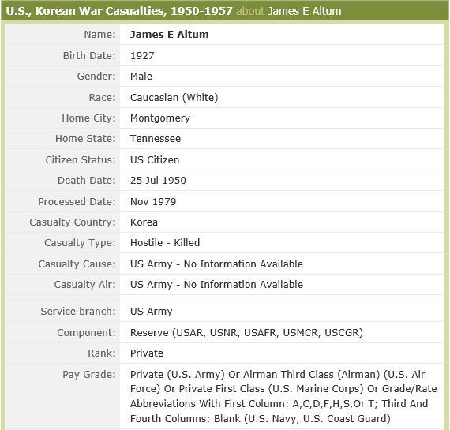
Task: Click the Korean War Casualties header title
Action: click(x=119, y=11)
